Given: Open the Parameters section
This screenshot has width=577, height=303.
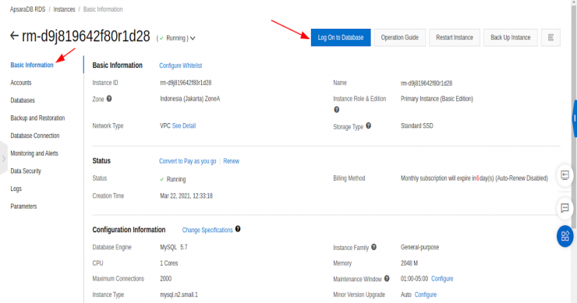Looking at the screenshot, I should pyautogui.click(x=23, y=206).
